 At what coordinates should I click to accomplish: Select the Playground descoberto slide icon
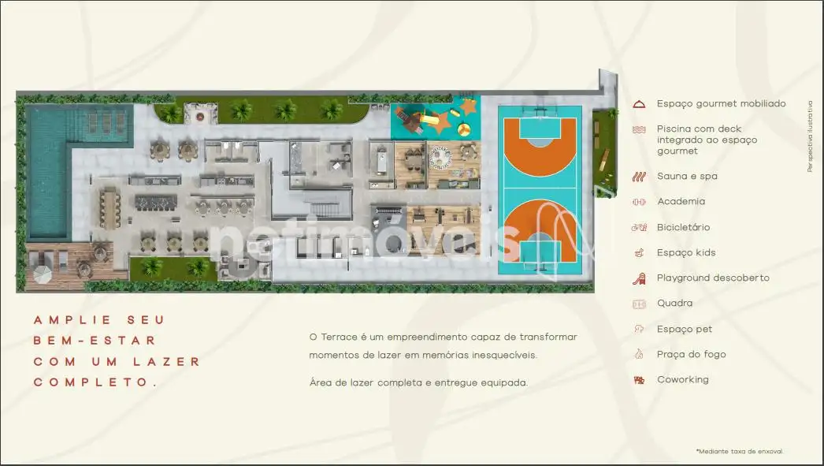(x=639, y=278)
